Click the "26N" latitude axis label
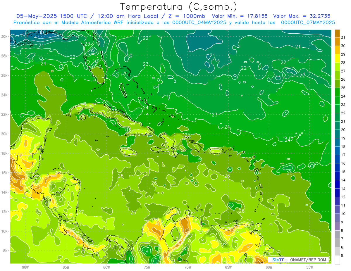This screenshot has height=271, width=351. [x=4, y=75]
